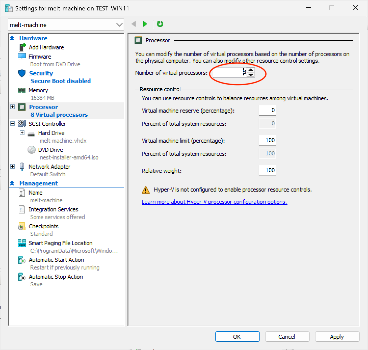Click the Processor chip icon in tree
This screenshot has width=368, height=350.
[x=22, y=107]
